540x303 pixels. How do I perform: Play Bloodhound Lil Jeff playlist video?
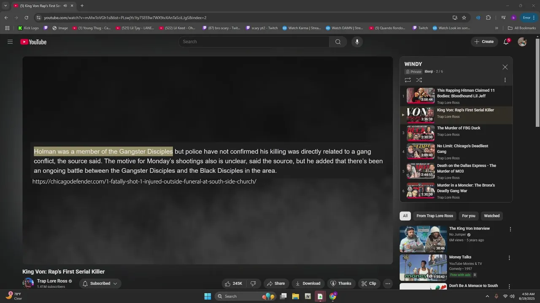(456, 96)
